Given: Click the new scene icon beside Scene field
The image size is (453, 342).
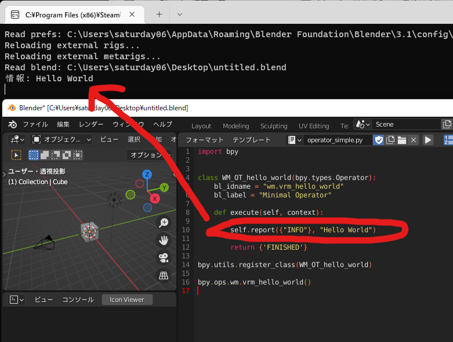Looking at the screenshot, I should pos(447,124).
